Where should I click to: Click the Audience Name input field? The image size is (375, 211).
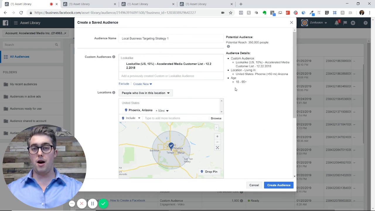coord(171,38)
